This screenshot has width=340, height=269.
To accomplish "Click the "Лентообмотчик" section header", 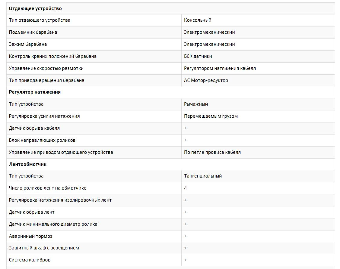I will click(28, 164).
